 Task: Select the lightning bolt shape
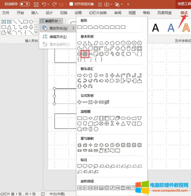[112, 54]
